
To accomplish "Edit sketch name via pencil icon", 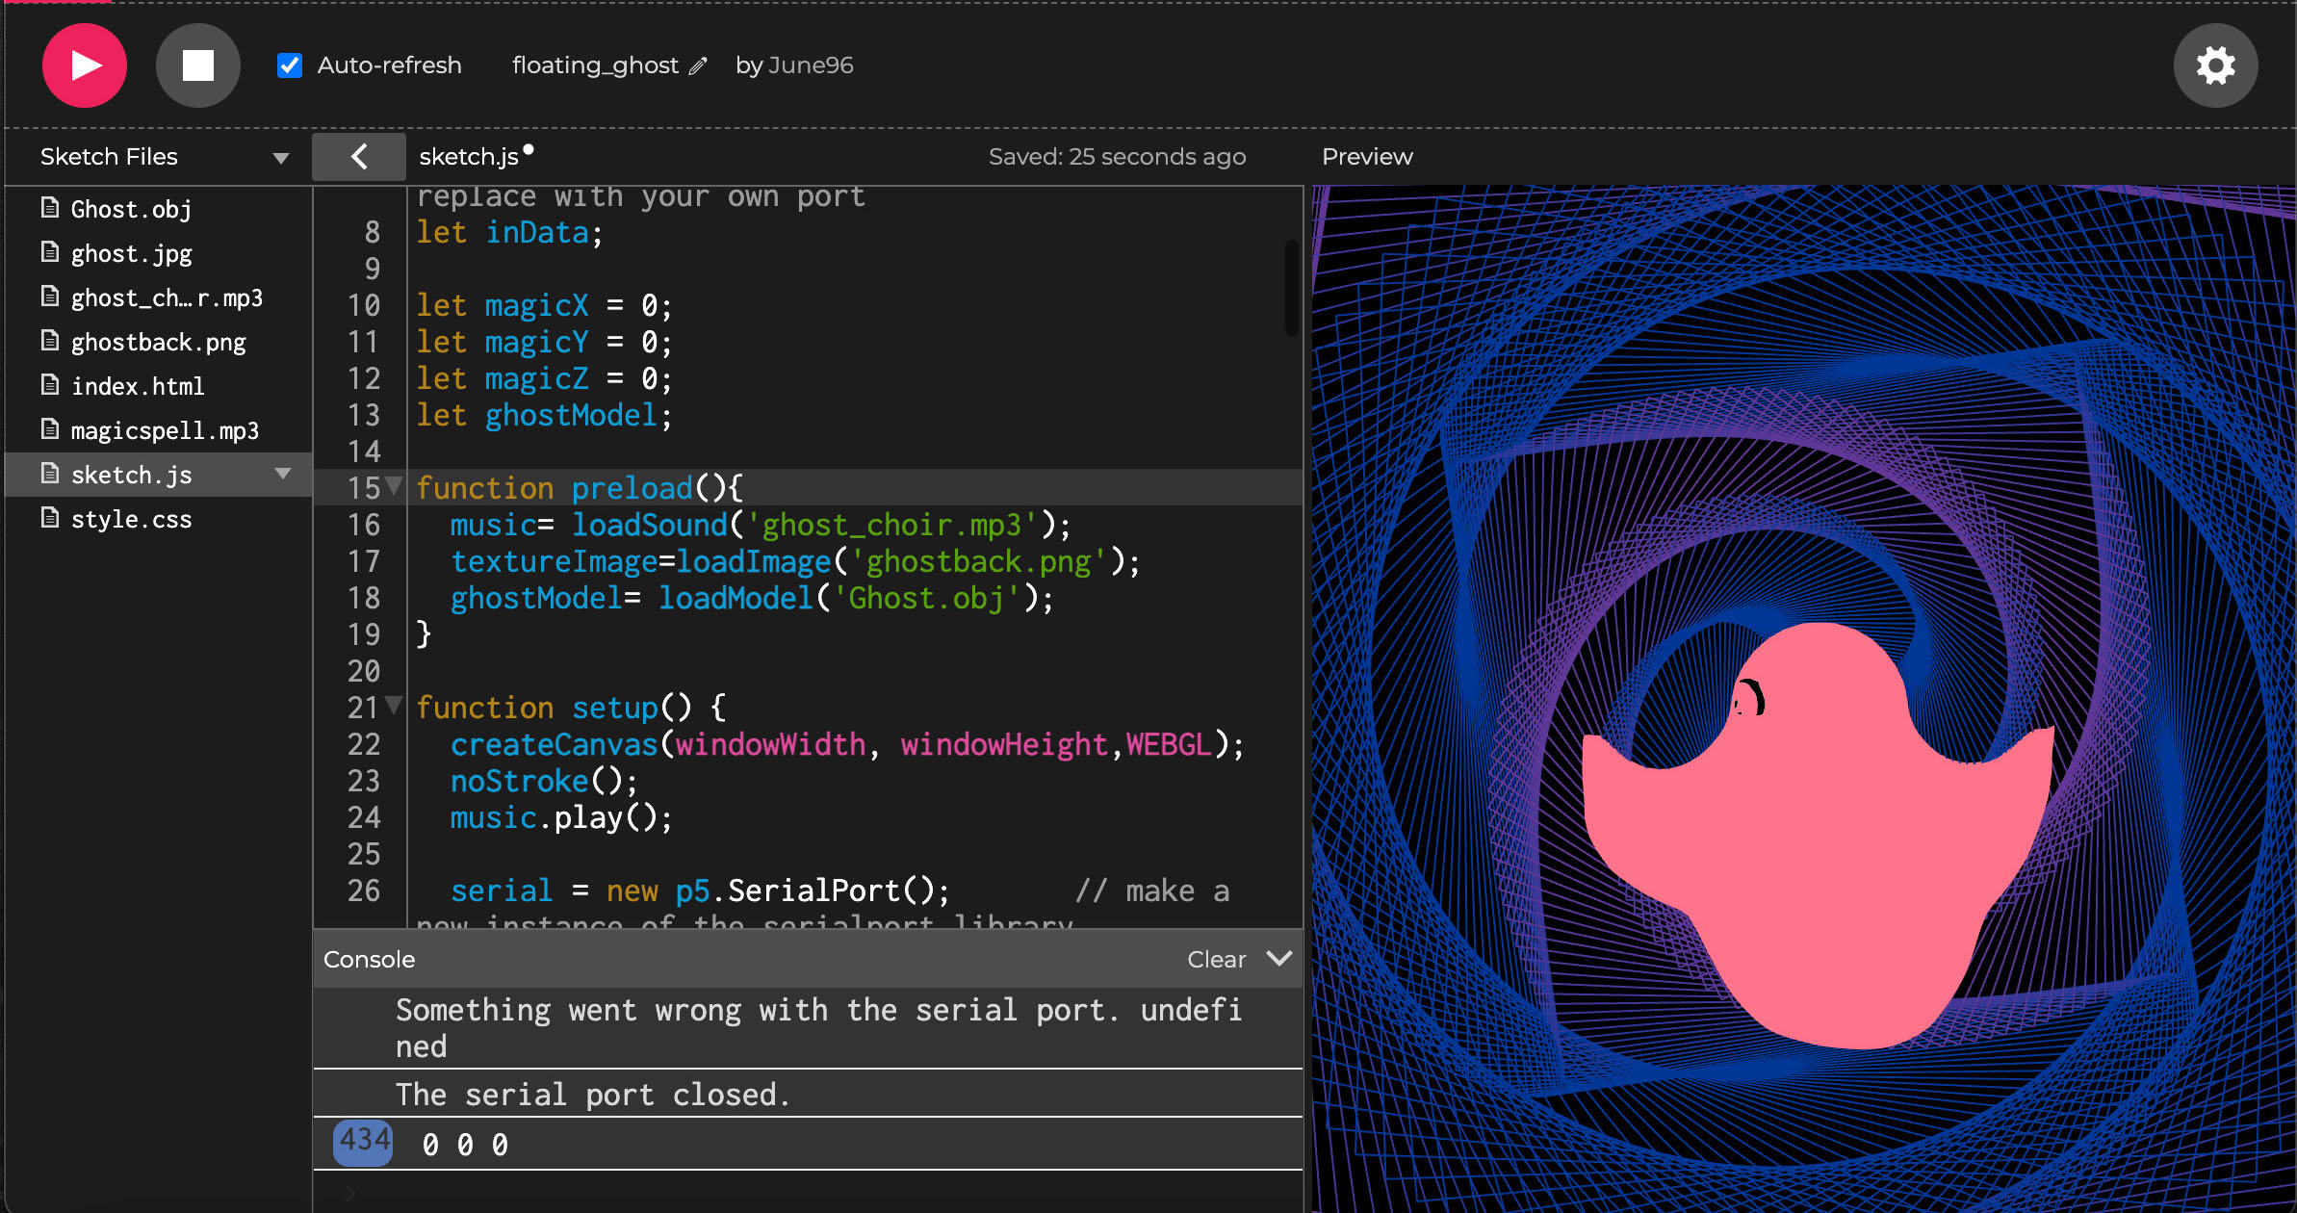I will (698, 65).
